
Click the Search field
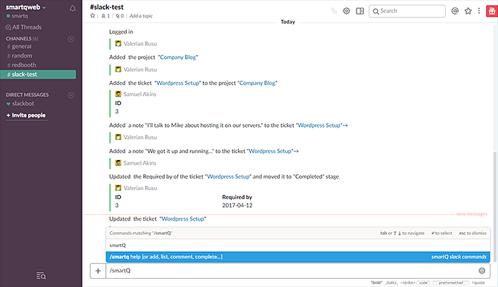click(407, 11)
